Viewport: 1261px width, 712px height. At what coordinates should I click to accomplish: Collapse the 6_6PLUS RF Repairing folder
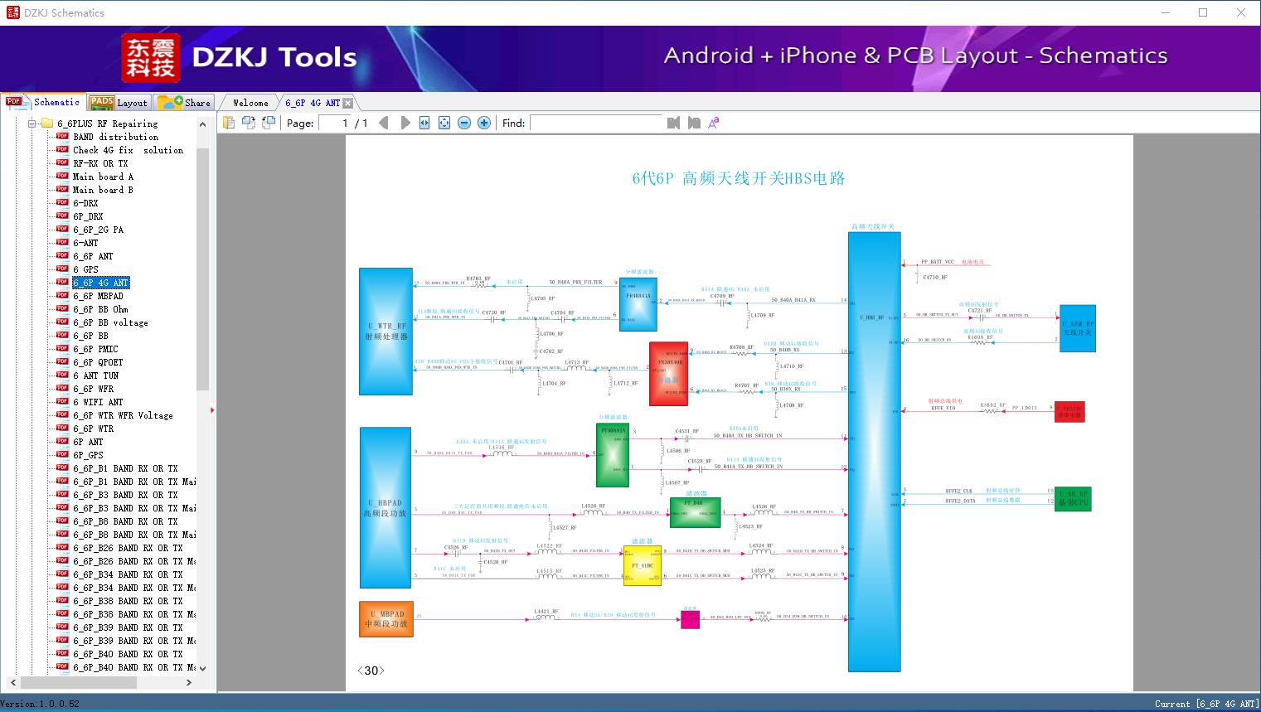point(32,124)
